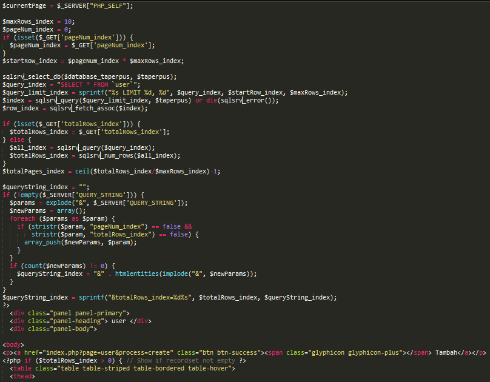Click sqlsrv_num_rows($all_index) call
This screenshot has height=382, width=490.
[129, 156]
